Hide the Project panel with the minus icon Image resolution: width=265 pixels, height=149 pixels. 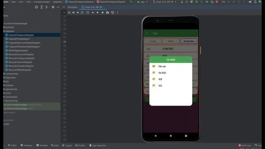pyautogui.click(x=58, y=7)
